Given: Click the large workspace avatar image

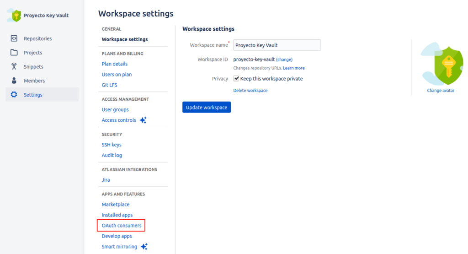Looking at the screenshot, I should 442,64.
